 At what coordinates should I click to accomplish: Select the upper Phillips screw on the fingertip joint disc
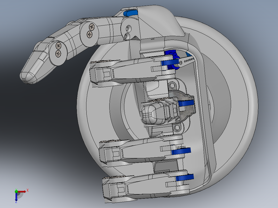coord(59,46)
